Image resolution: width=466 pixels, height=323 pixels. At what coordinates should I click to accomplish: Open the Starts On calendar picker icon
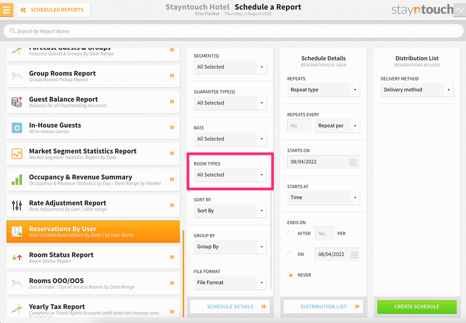click(x=353, y=162)
